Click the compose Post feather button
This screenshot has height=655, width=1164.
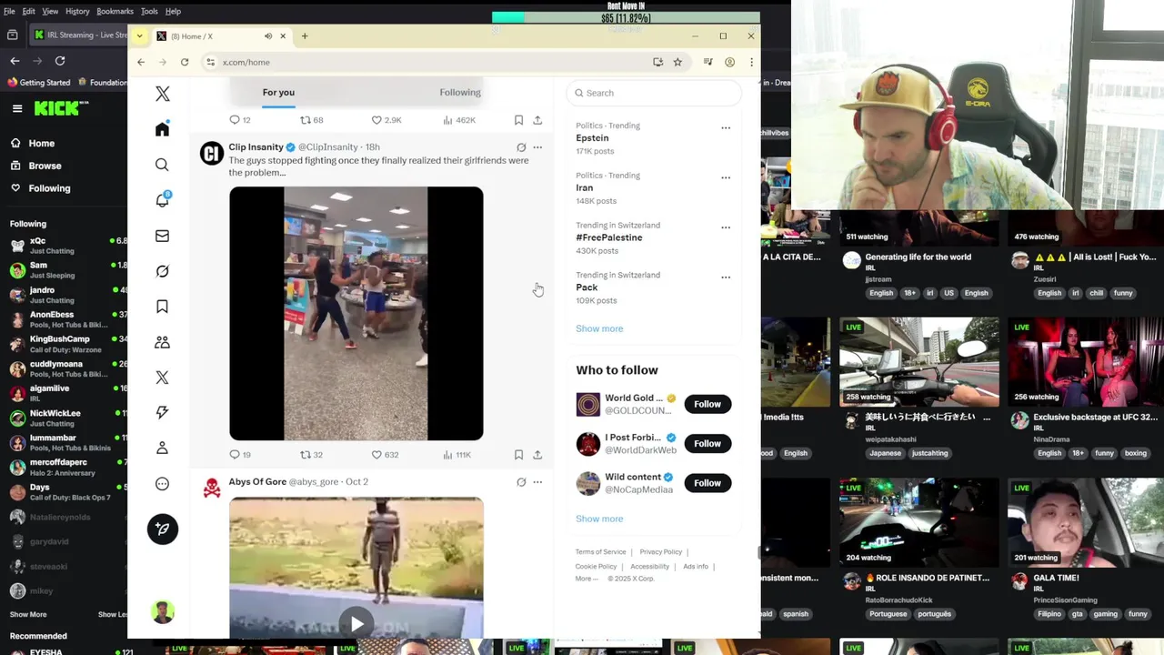tap(163, 529)
